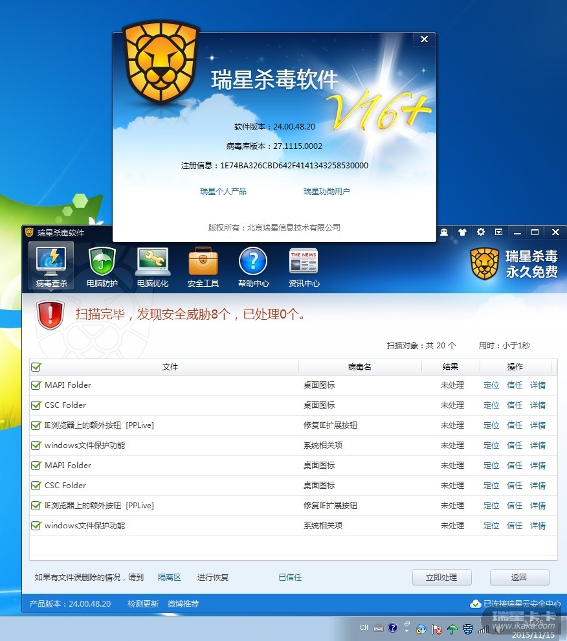Click the 返回 back button
The image size is (567, 641).
tap(519, 578)
